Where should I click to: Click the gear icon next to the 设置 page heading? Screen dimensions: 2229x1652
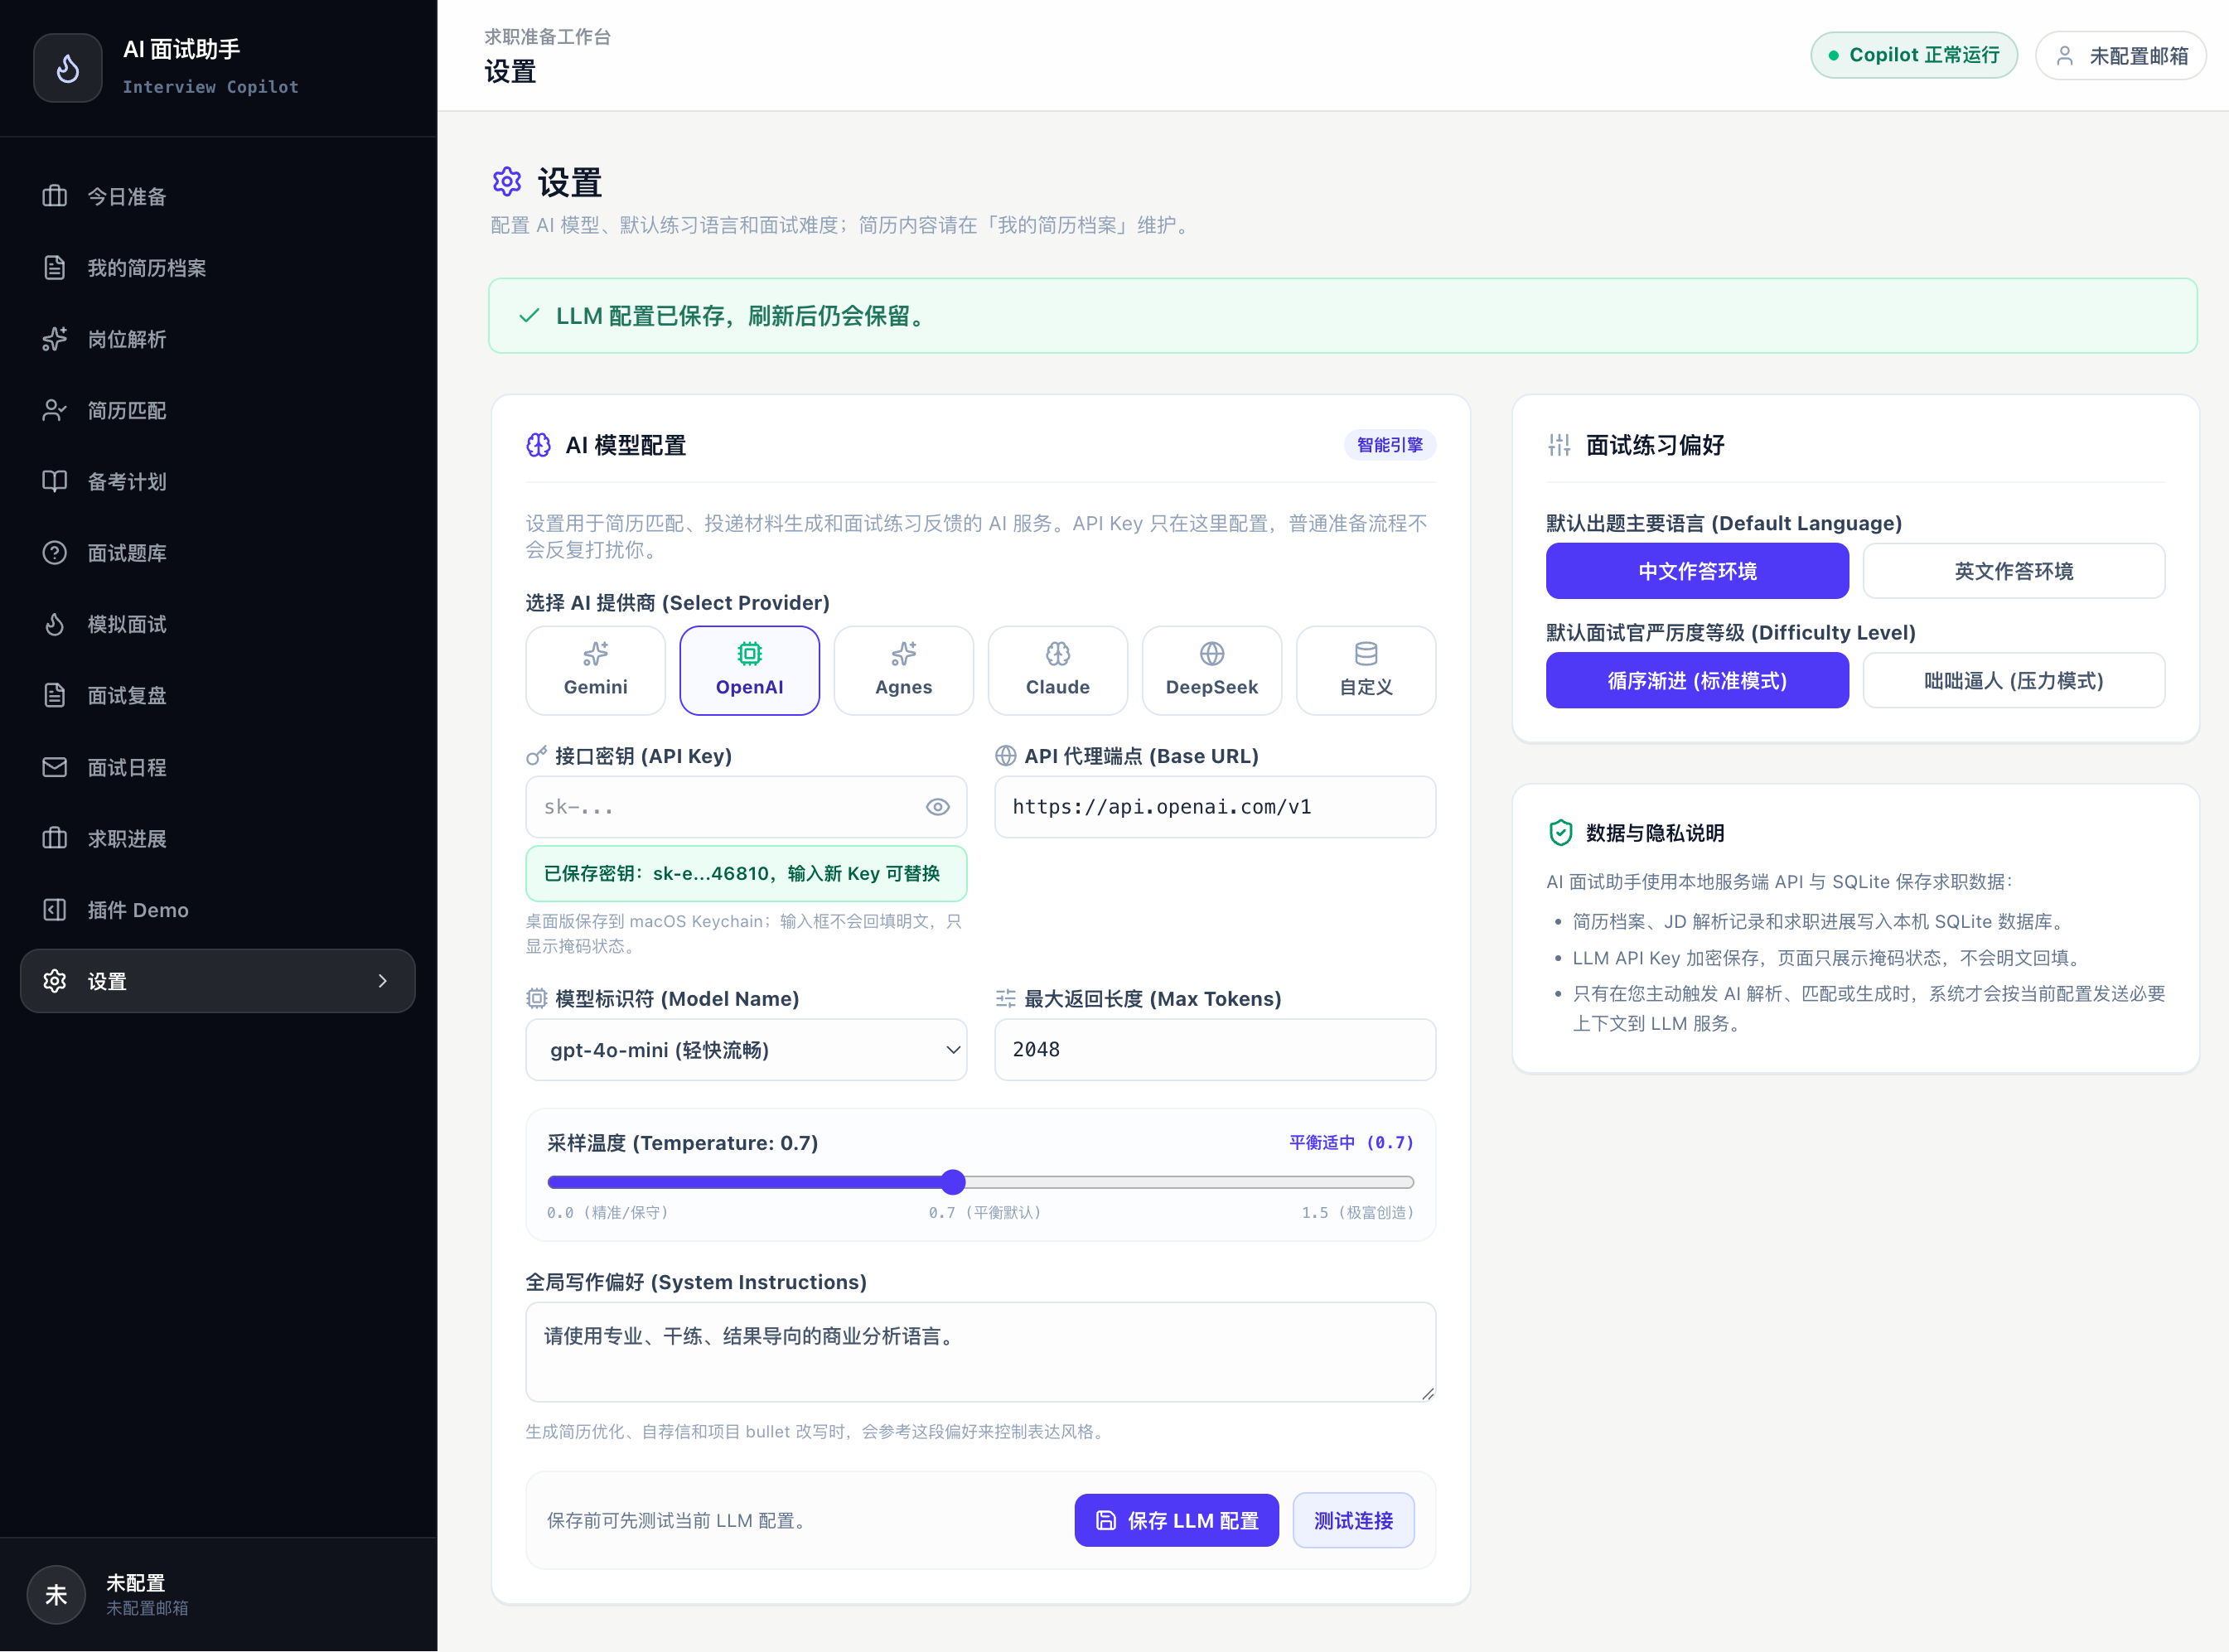(x=507, y=181)
